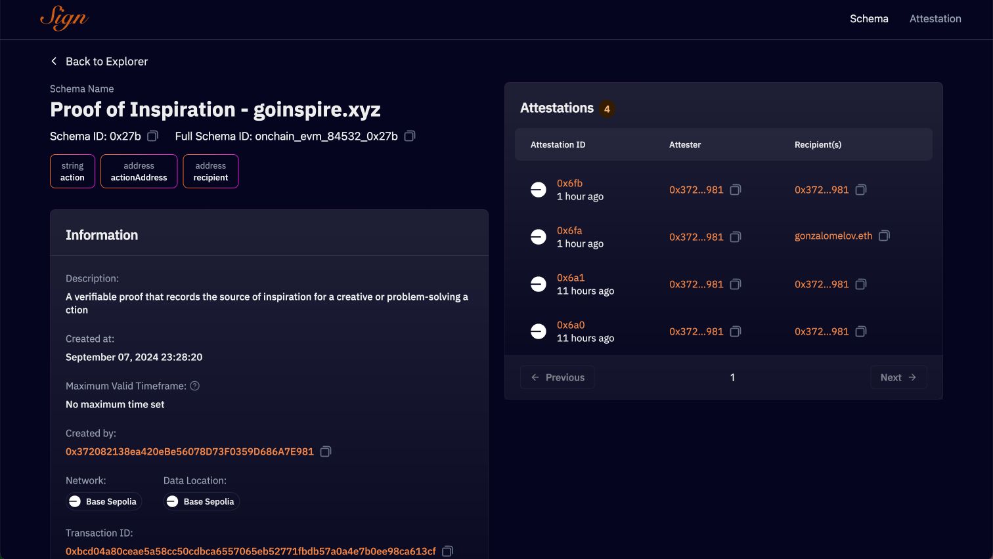Viewport: 993px width, 559px height.
Task: Click the Information section heading
Action: coord(102,235)
